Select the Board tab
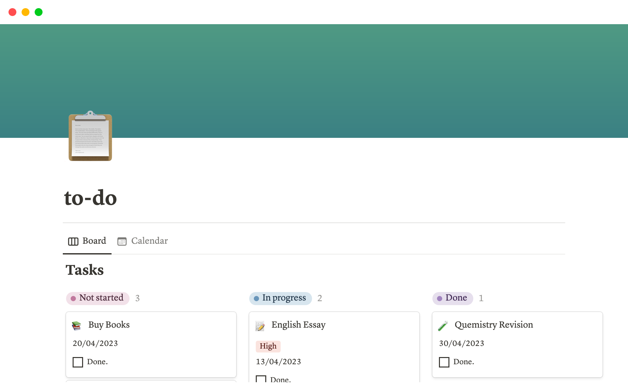 click(94, 241)
